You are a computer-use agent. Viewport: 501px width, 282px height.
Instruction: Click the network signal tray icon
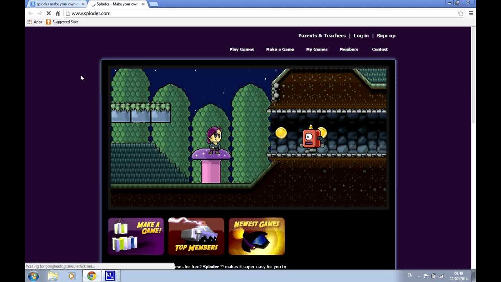(441, 276)
